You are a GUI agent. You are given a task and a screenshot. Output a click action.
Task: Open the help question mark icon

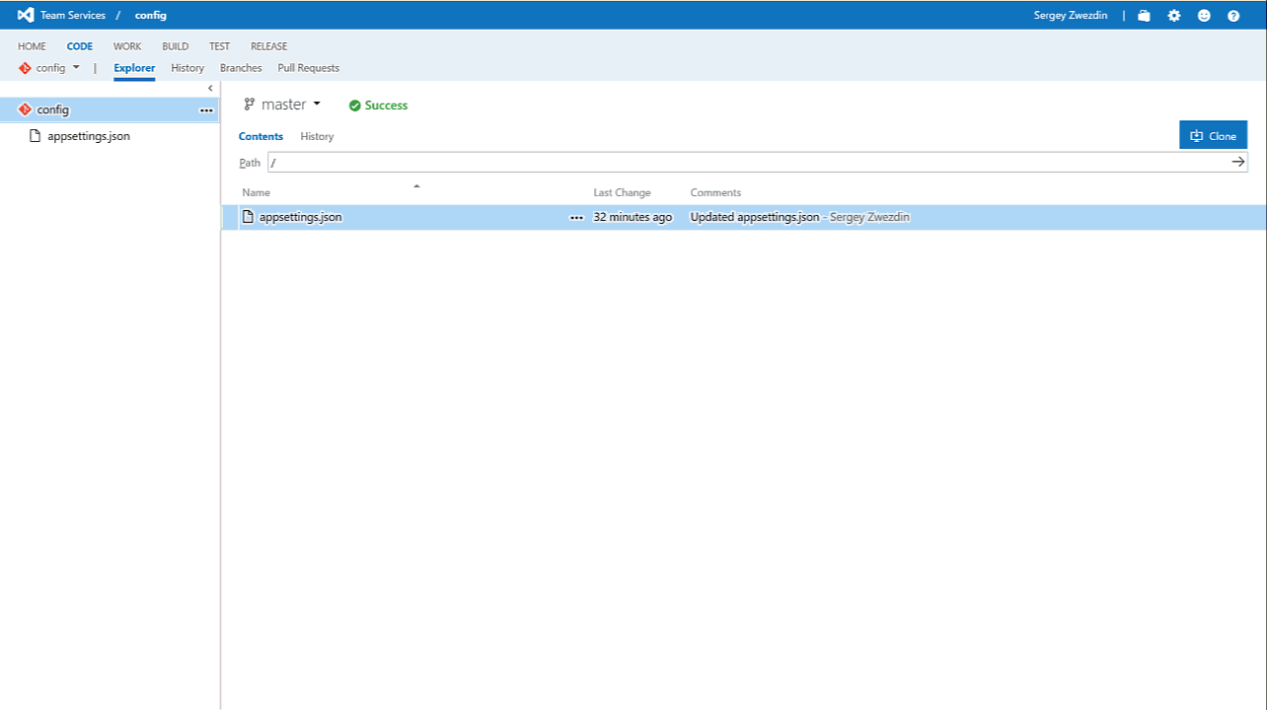(1233, 16)
